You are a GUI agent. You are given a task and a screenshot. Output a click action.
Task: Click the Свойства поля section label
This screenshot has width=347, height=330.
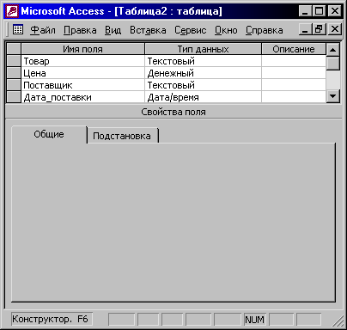pyautogui.click(x=173, y=112)
